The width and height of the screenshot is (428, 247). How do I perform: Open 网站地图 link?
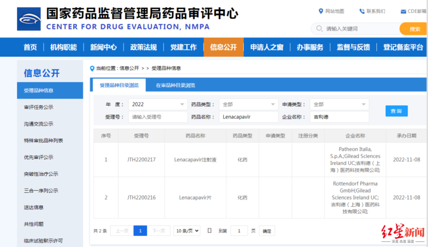click(334, 11)
